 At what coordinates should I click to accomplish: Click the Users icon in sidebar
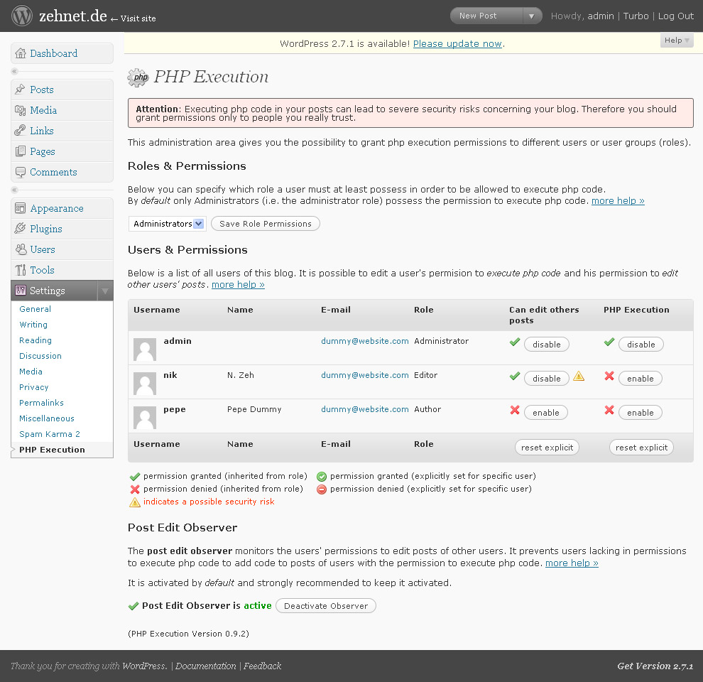(20, 249)
